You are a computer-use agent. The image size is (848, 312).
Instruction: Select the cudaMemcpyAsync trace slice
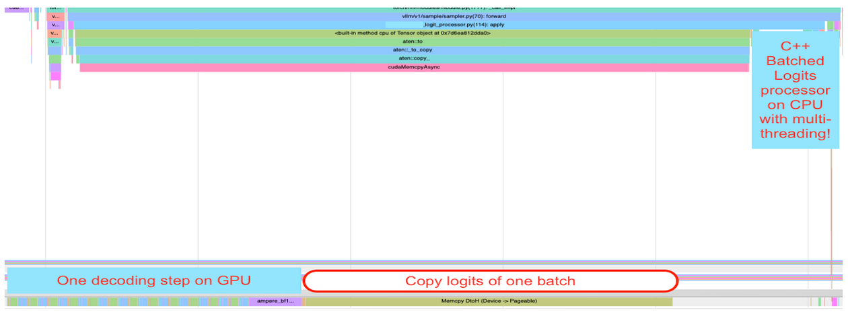(x=414, y=67)
